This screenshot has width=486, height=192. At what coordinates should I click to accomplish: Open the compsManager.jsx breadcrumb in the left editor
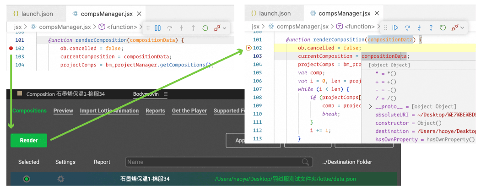pyautogui.click(x=65, y=27)
